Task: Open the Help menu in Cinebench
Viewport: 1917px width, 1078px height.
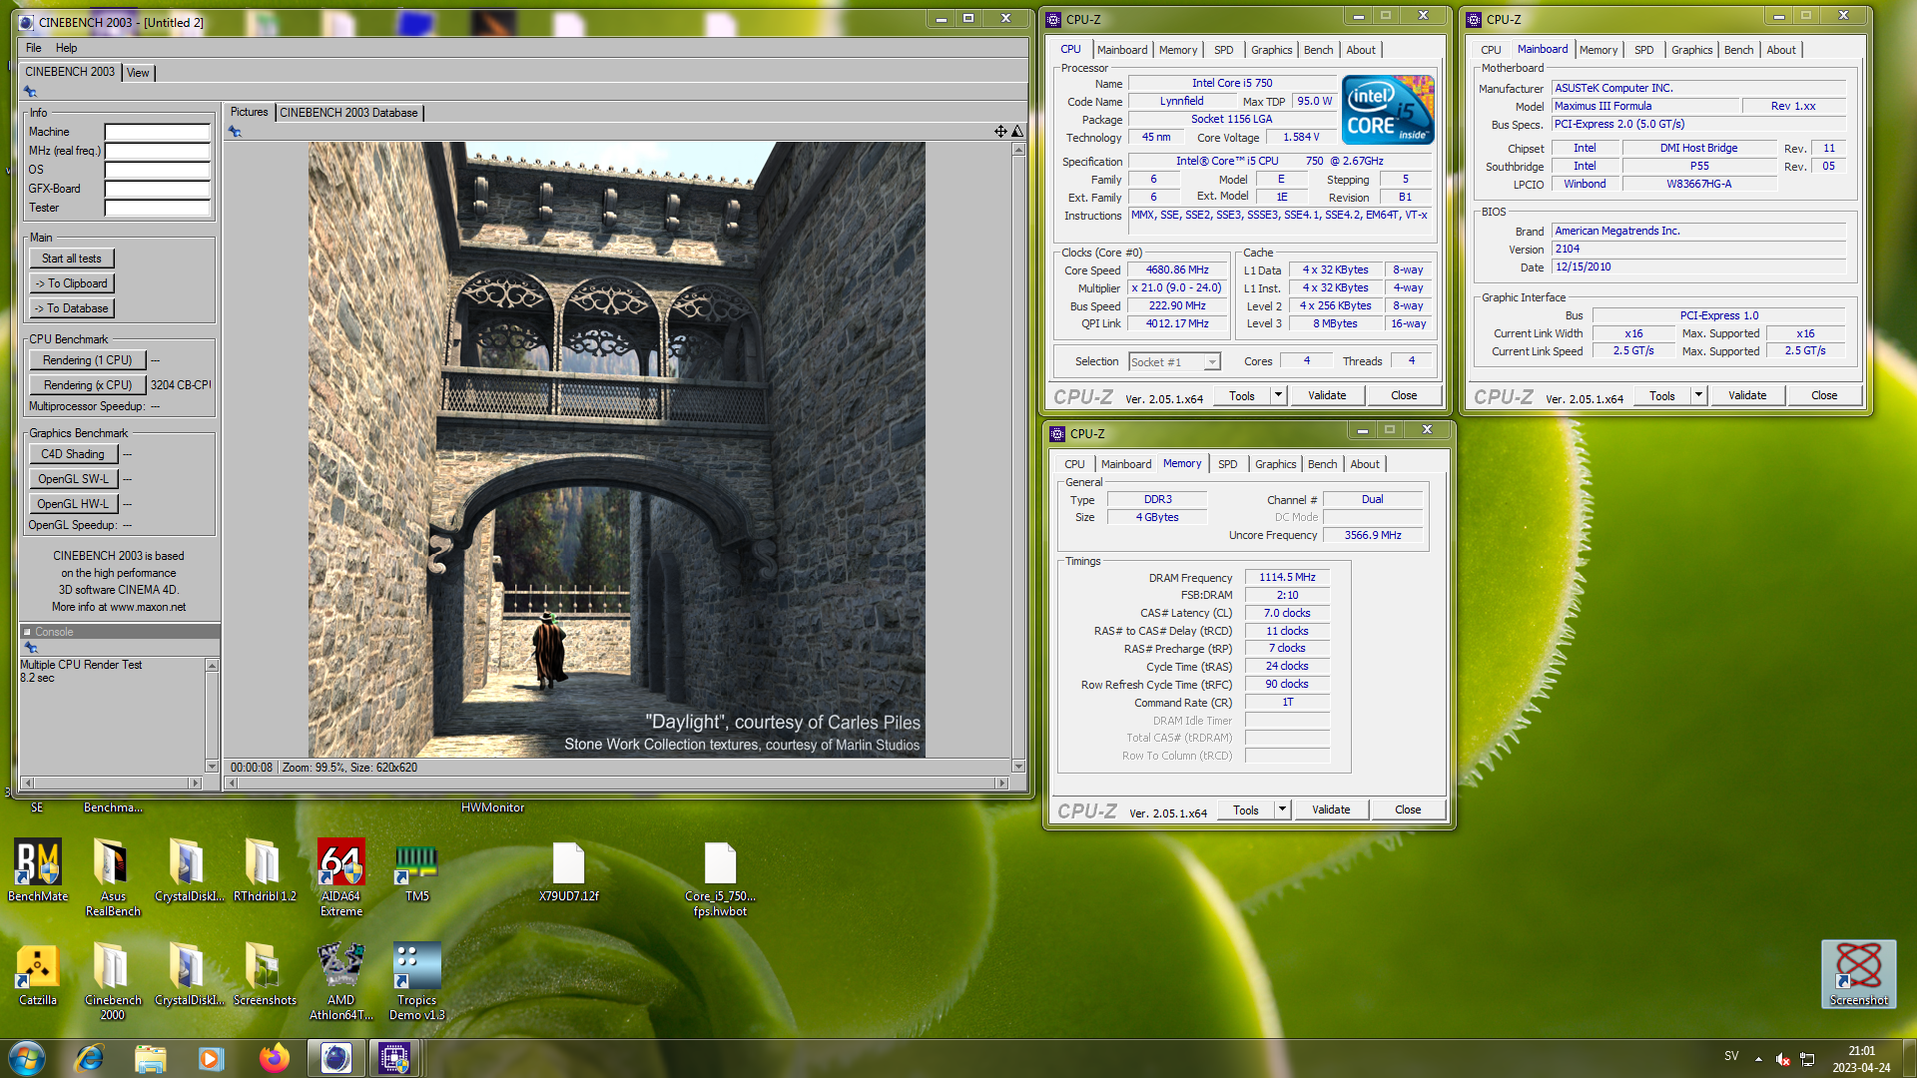Action: tap(66, 48)
